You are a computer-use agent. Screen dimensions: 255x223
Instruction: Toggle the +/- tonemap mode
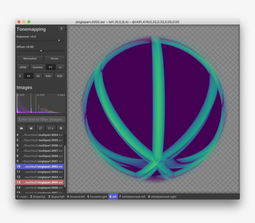tap(61, 67)
